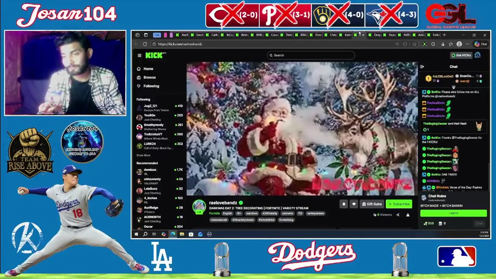The width and height of the screenshot is (496, 279).
Task: Open Home in the Kick sidebar
Action: coord(145,69)
